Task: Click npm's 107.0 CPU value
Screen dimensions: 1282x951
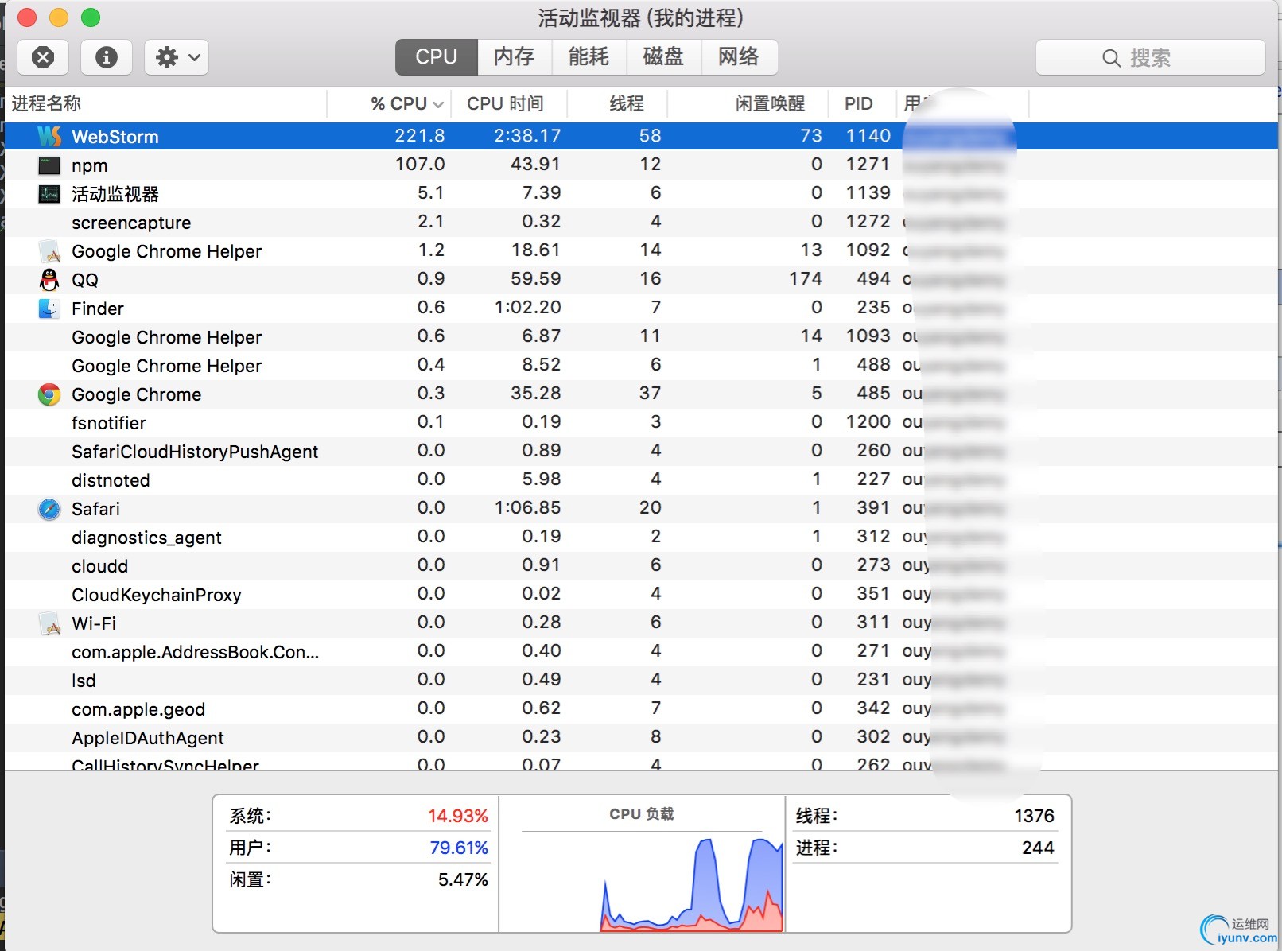Action: 420,165
